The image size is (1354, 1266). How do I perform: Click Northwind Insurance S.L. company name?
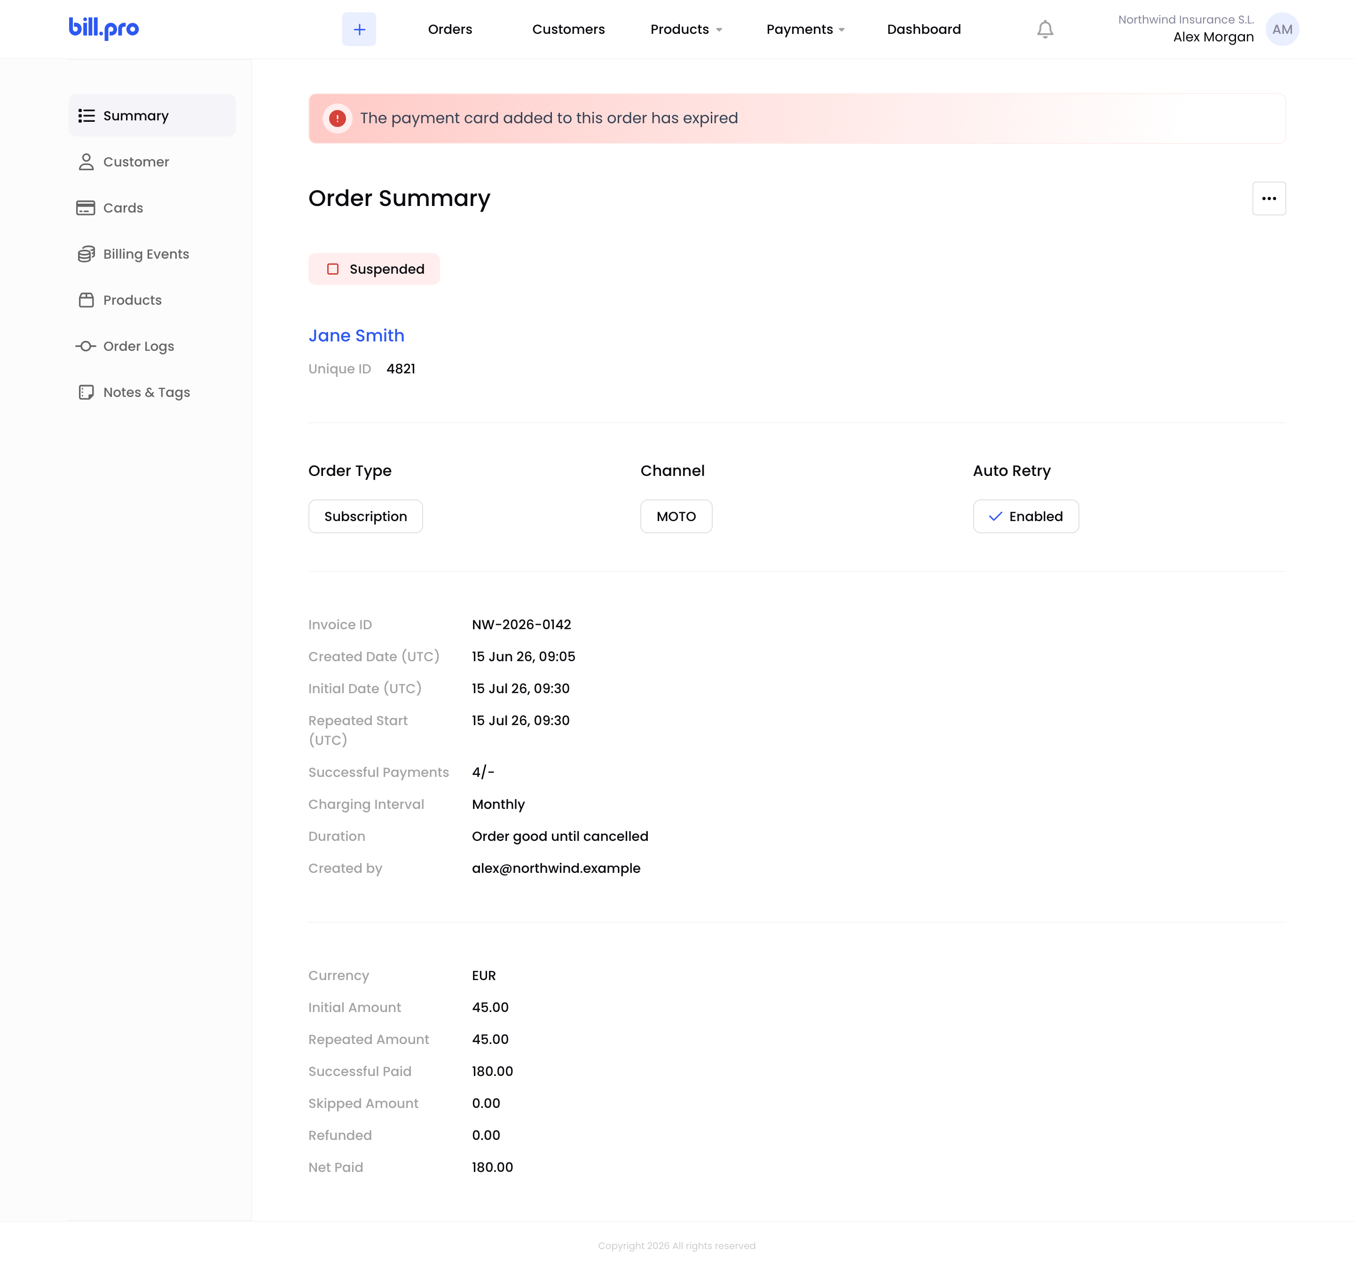coord(1186,20)
